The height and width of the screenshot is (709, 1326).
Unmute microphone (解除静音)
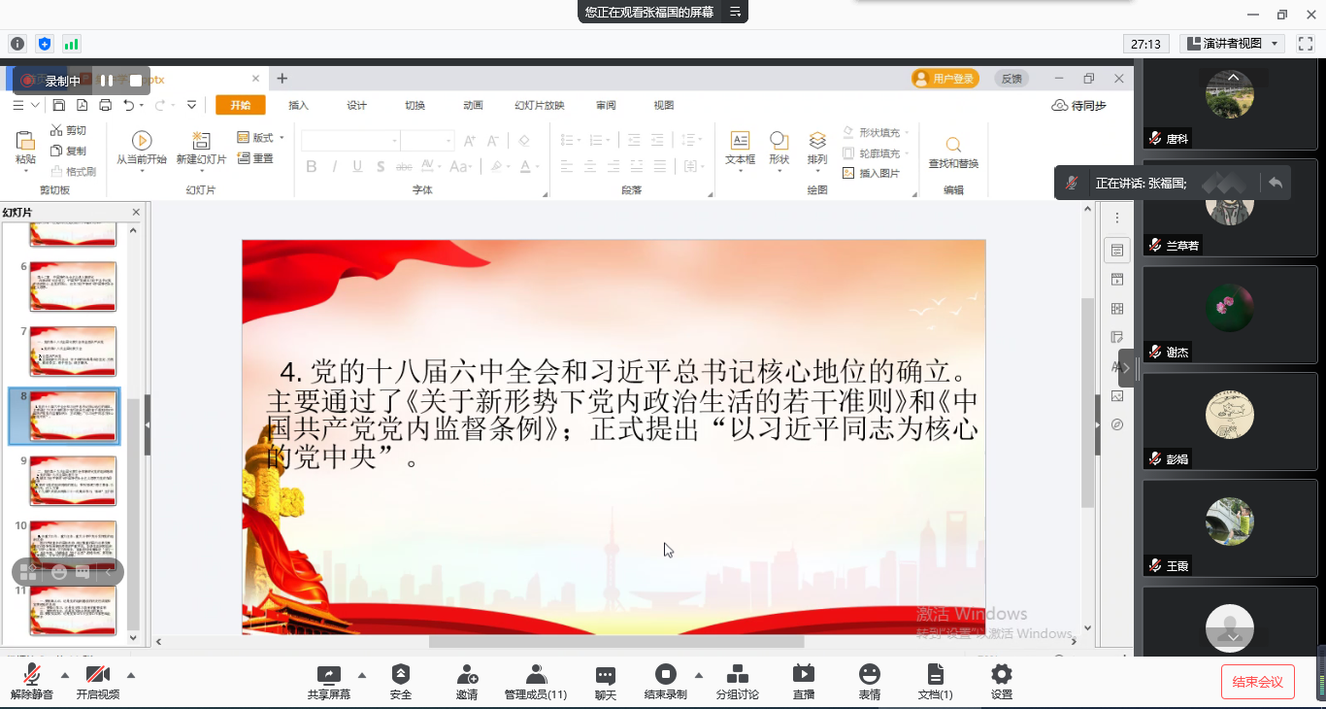click(31, 675)
